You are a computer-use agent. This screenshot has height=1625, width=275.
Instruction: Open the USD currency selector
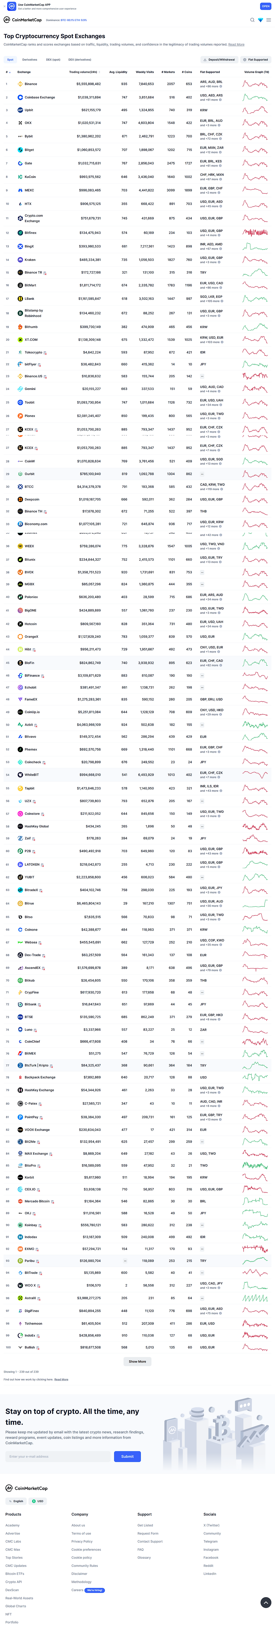tap(38, 1501)
